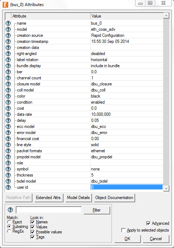Open the color value black dropdown

tap(127, 96)
